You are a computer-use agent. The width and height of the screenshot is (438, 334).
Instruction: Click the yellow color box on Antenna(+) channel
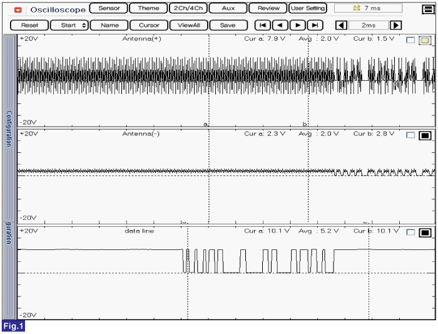(x=425, y=41)
